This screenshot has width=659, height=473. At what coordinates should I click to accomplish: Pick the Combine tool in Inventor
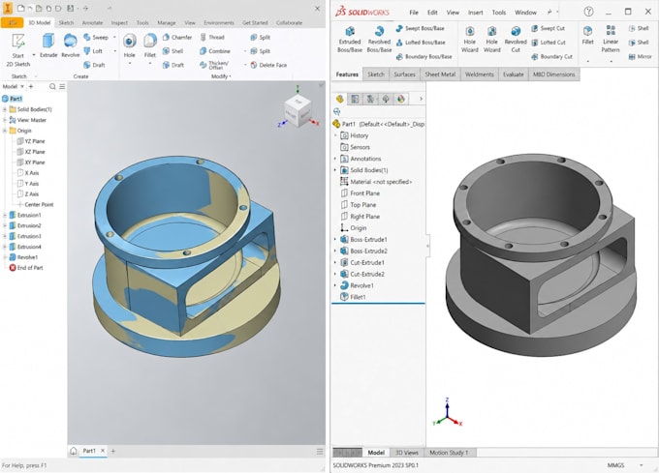(x=215, y=51)
